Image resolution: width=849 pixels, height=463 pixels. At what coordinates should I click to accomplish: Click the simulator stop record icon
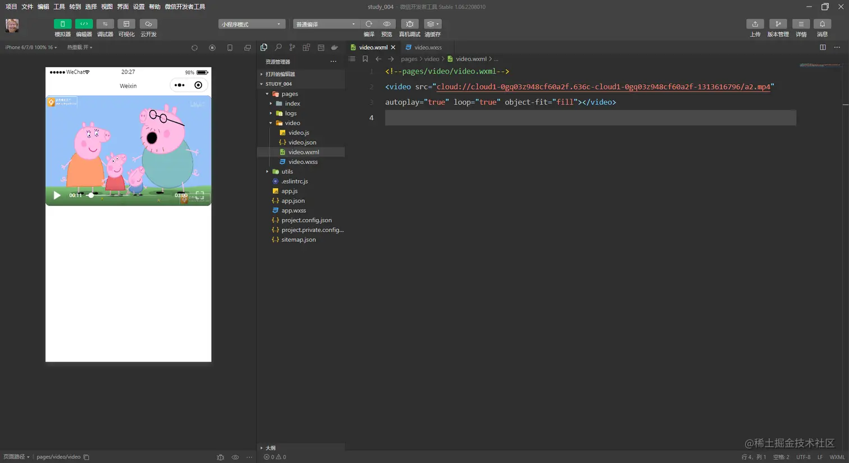(212, 48)
